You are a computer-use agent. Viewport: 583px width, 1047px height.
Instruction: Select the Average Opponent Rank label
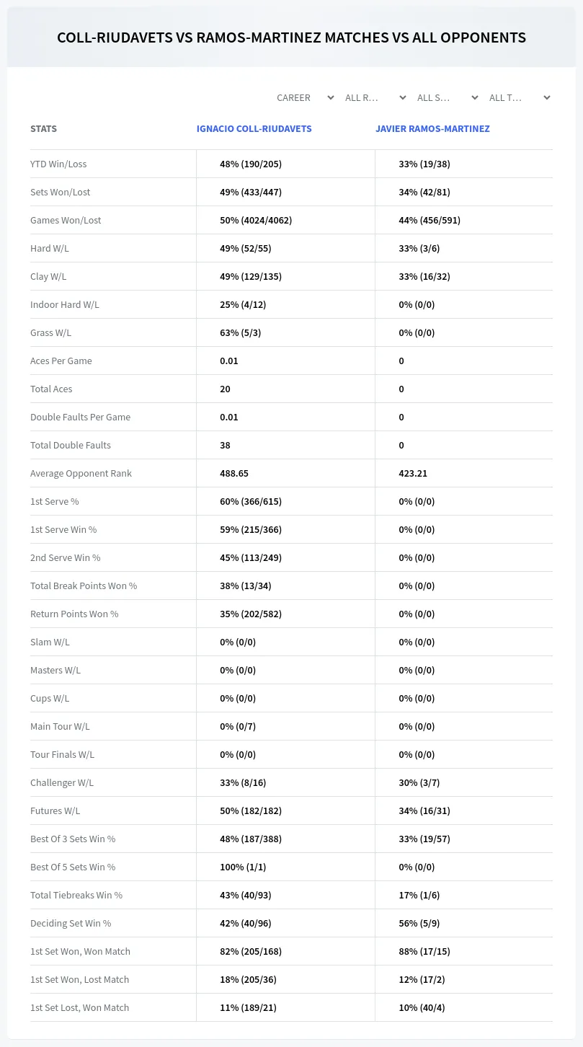(x=81, y=473)
